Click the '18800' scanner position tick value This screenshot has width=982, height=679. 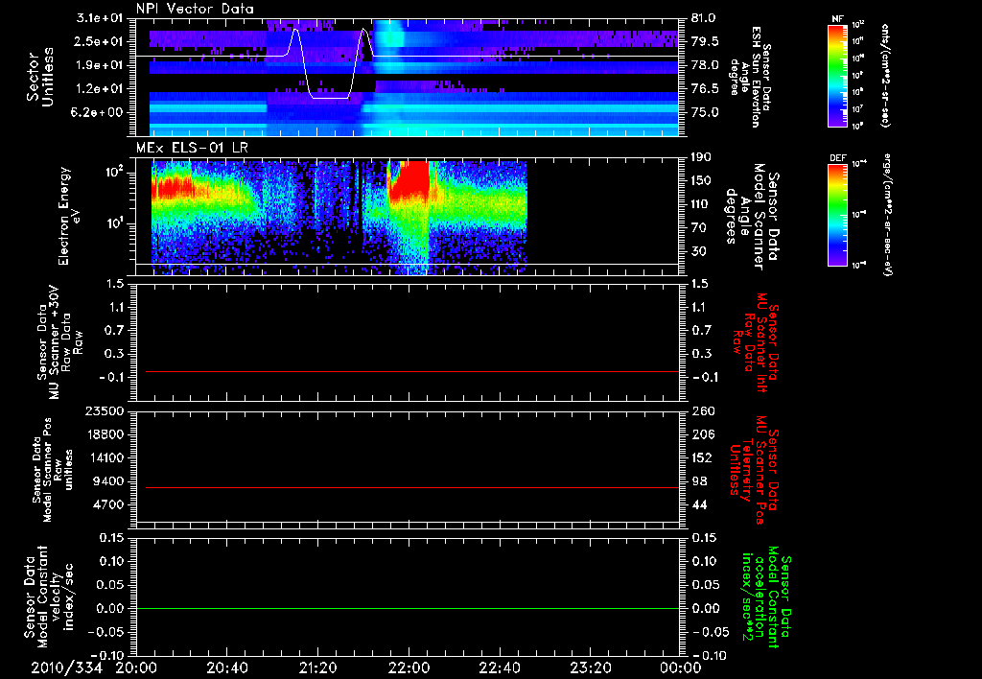(106, 434)
